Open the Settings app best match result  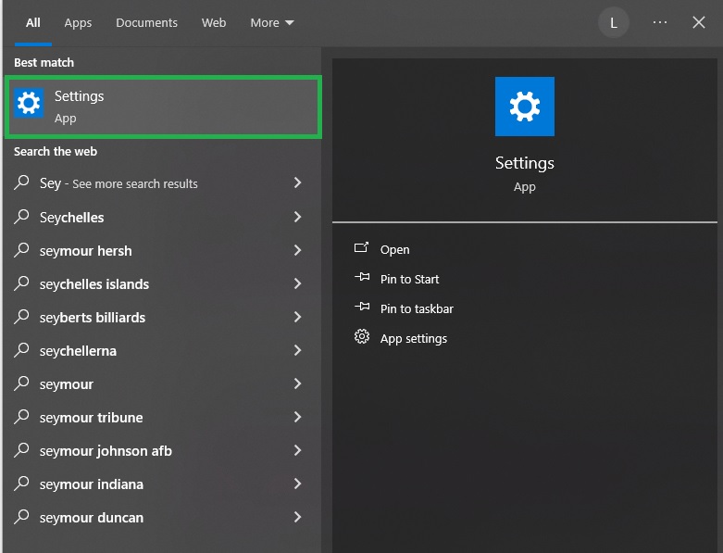(163, 107)
